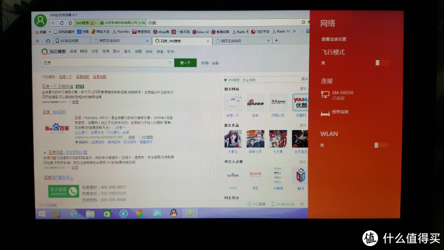Open the 谷歌 bookmark
The image size is (444, 250).
click(x=83, y=32)
